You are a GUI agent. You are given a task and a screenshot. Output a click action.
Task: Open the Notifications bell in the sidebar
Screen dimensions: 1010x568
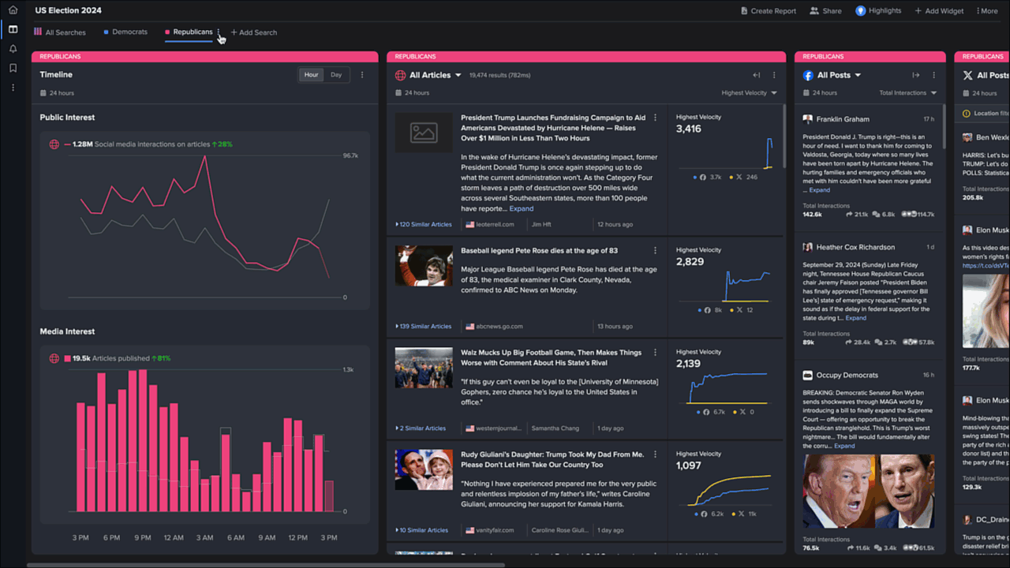(x=13, y=49)
